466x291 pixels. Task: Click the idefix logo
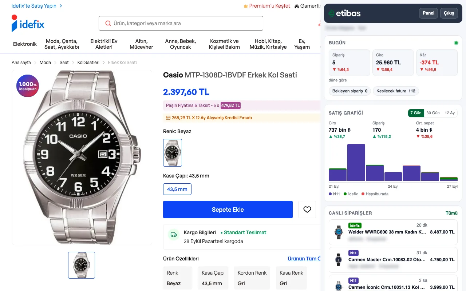pos(28,23)
